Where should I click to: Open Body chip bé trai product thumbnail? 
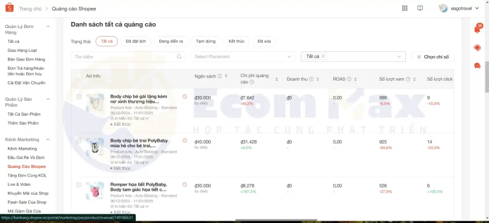tap(95, 147)
